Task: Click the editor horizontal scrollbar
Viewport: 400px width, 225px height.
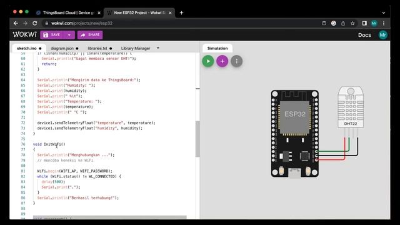Action: point(110,217)
